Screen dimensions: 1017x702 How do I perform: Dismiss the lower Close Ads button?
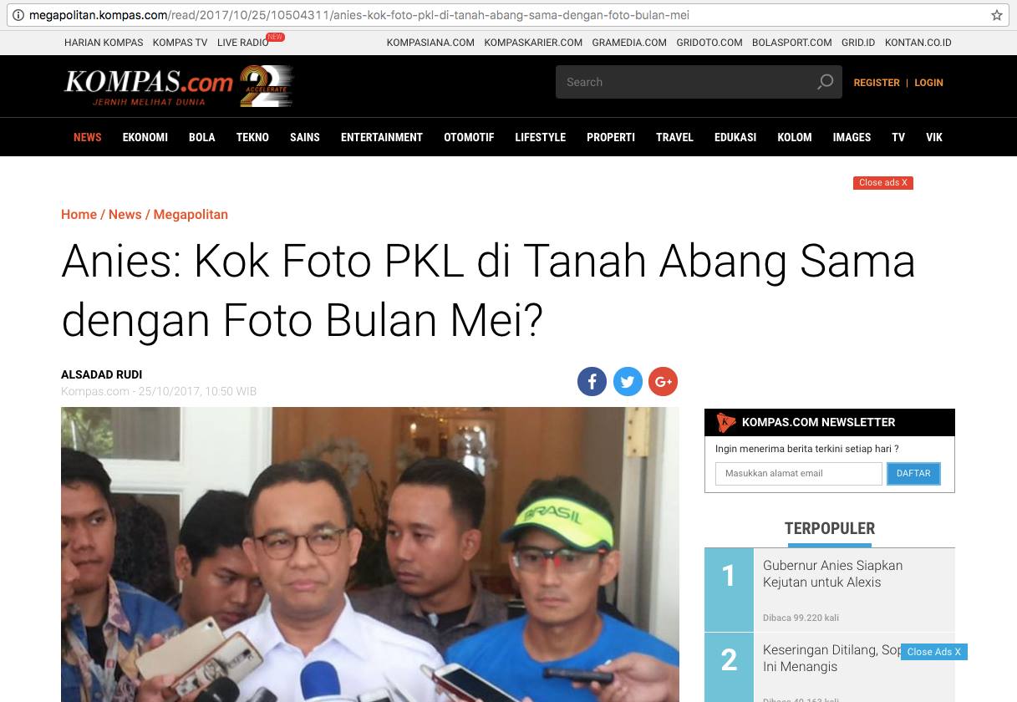tap(934, 652)
